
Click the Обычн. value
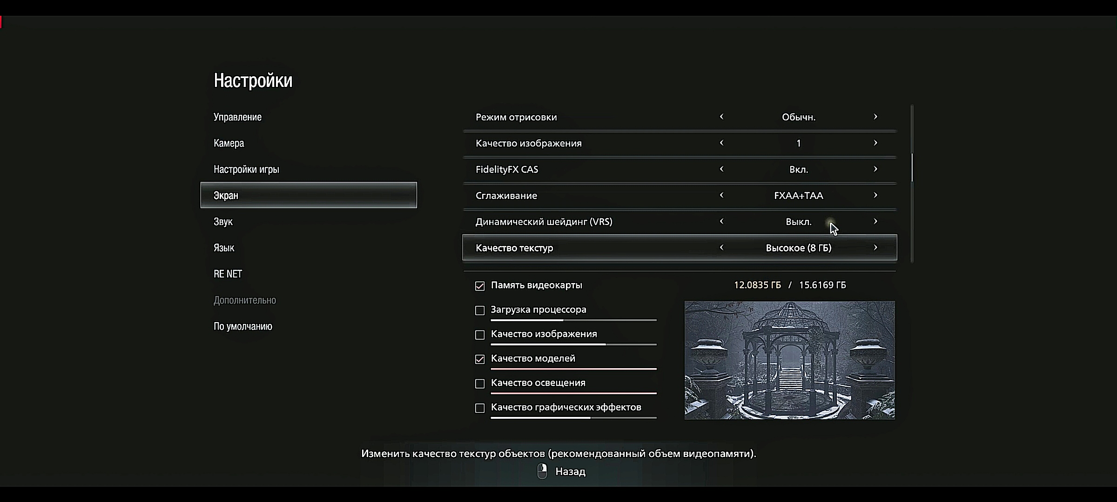tap(799, 117)
